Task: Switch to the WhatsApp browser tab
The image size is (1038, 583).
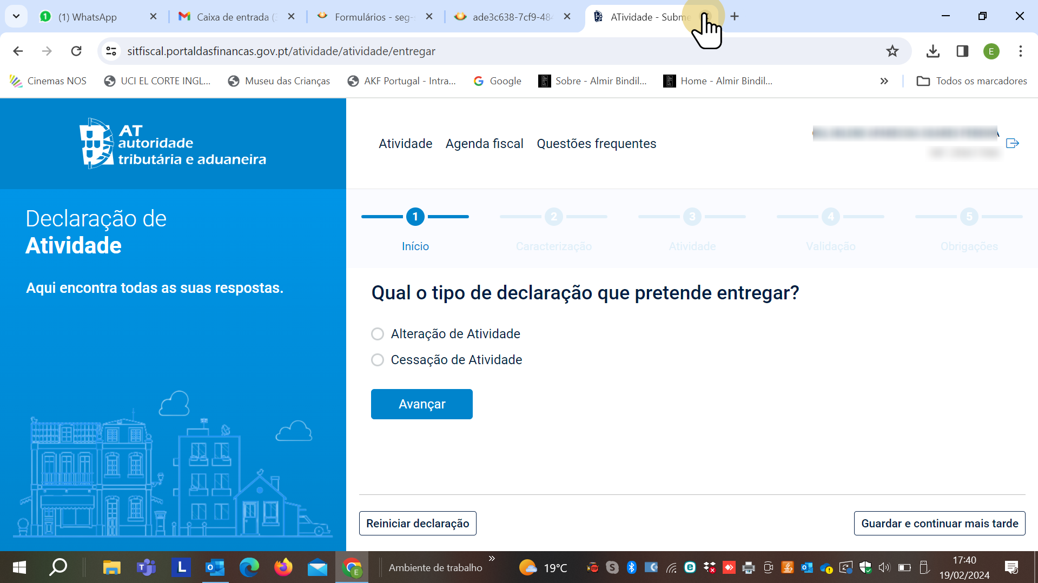Action: pyautogui.click(x=88, y=17)
